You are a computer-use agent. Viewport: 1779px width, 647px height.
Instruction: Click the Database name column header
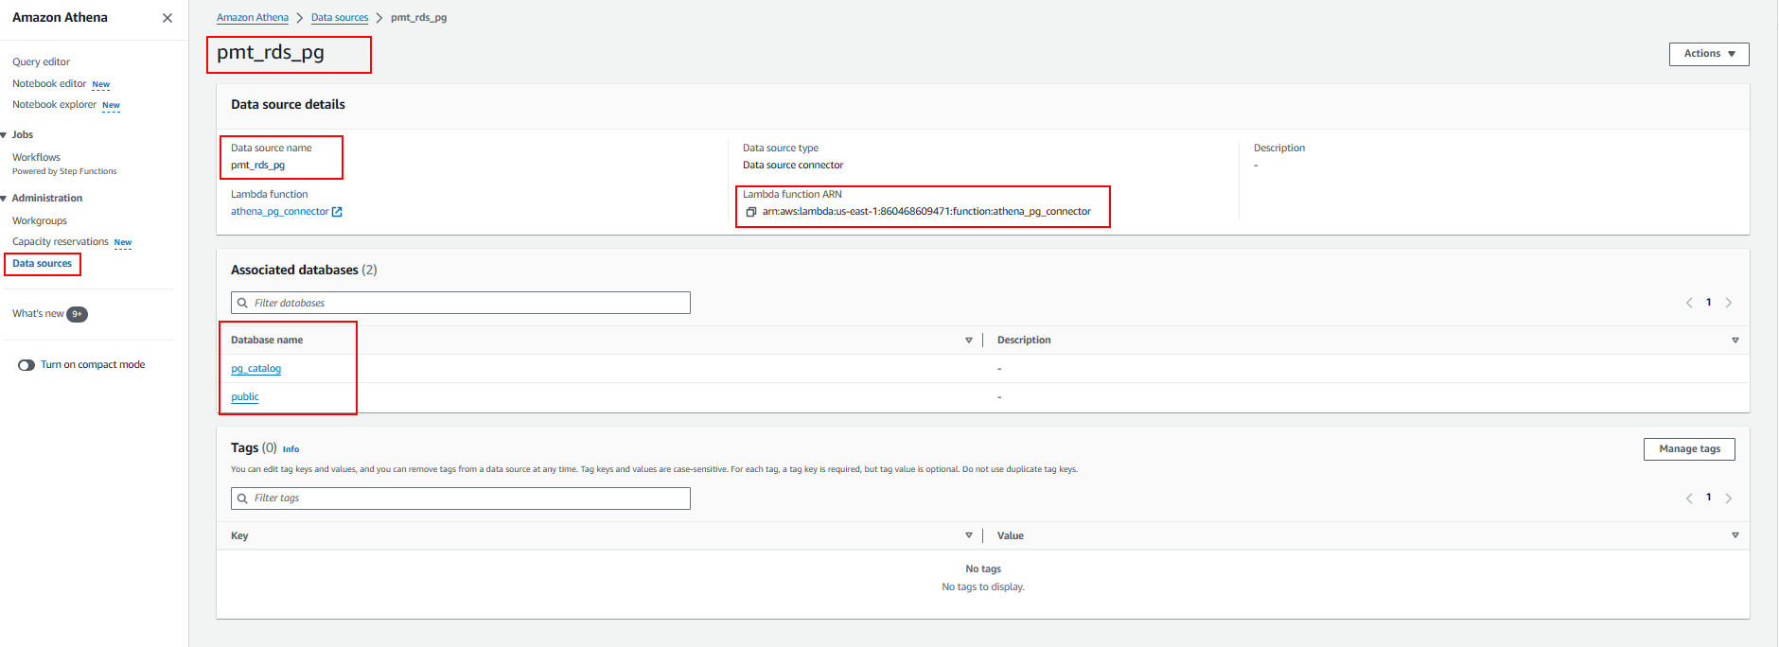[x=267, y=341]
